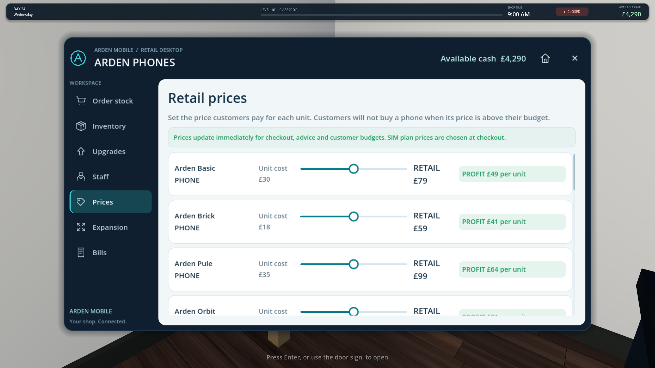Click the RETAIL DESKTOP breadcrumb

pyautogui.click(x=162, y=50)
